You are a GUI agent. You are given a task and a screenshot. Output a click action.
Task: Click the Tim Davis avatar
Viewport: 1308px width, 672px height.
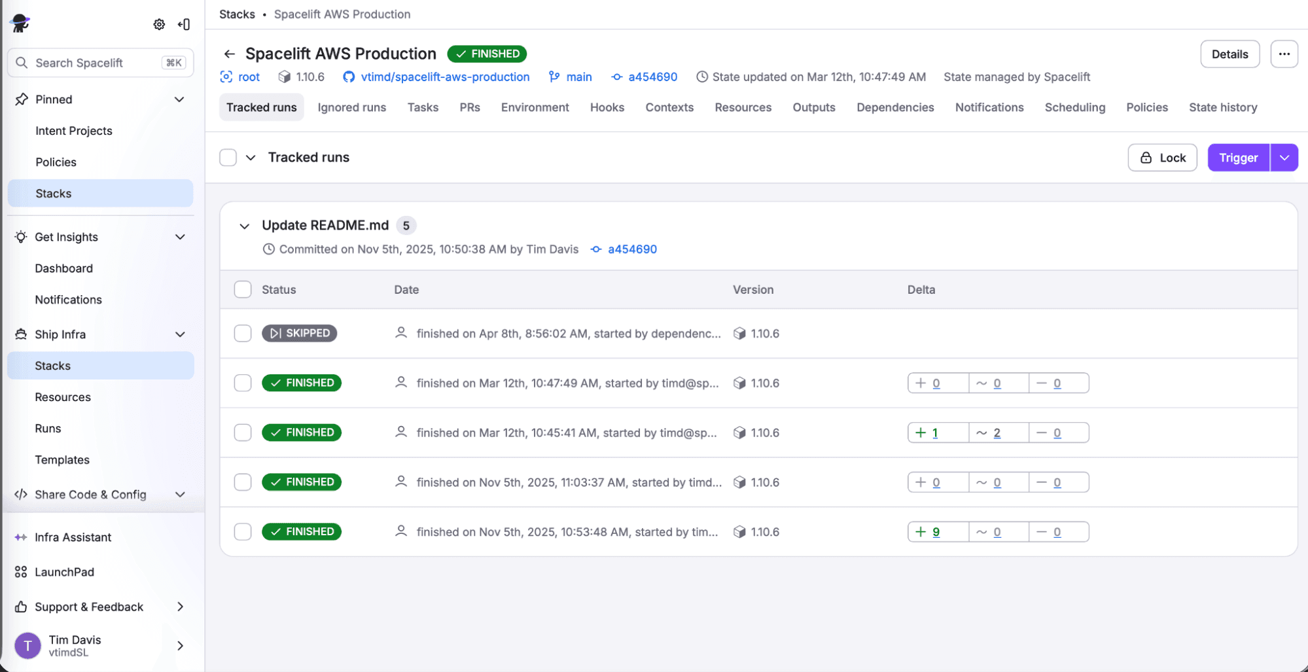(x=27, y=646)
